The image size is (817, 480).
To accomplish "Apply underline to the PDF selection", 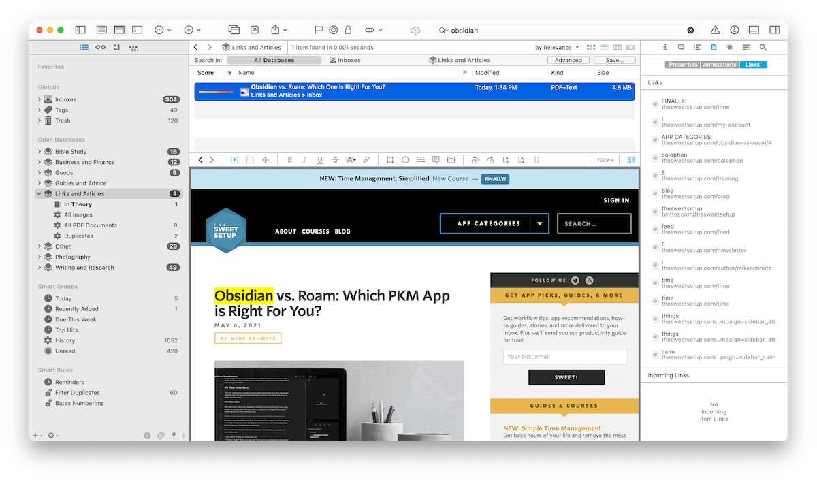I will point(319,160).
